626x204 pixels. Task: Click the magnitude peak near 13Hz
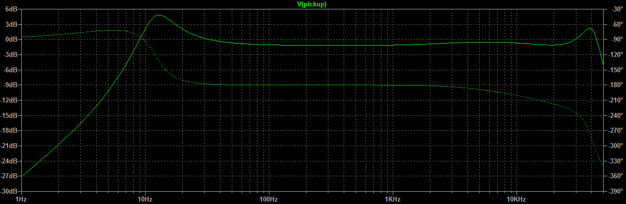[x=158, y=15]
